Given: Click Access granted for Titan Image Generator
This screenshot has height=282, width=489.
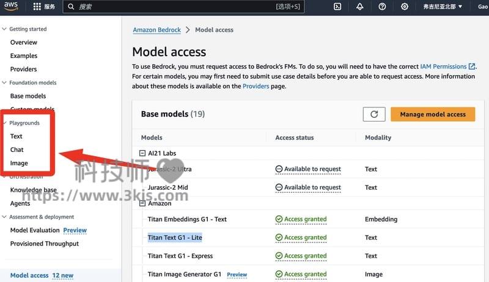Looking at the screenshot, I should pyautogui.click(x=305, y=274).
